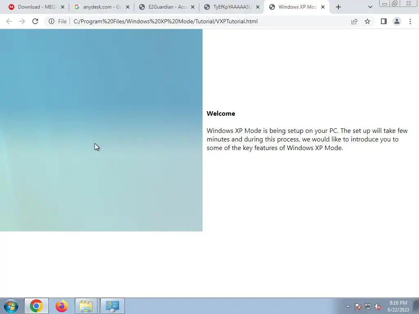Open Firefox from the taskbar
The image size is (419, 314).
(x=61, y=306)
